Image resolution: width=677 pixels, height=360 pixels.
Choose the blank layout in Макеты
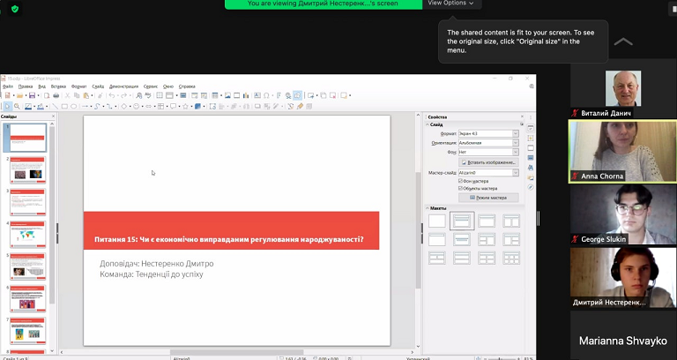coord(436,221)
